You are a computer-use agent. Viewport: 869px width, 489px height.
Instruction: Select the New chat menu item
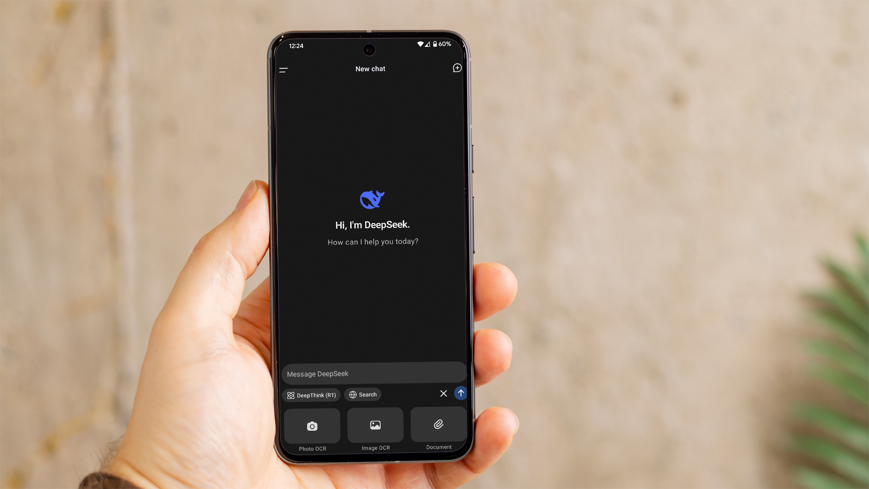370,69
